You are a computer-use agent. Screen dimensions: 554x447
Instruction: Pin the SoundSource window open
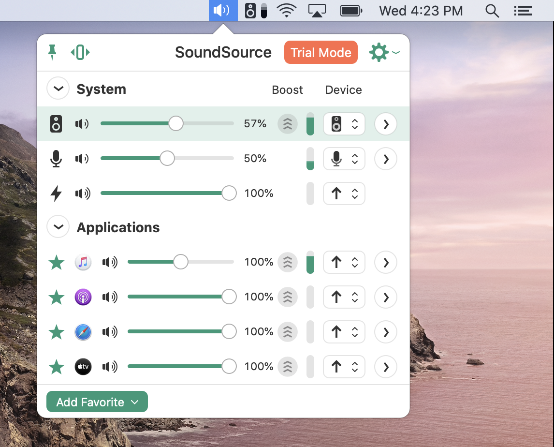click(52, 52)
